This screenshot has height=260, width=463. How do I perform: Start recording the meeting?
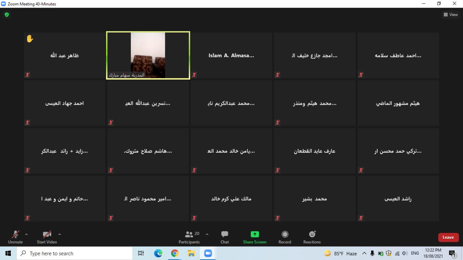coord(285,237)
